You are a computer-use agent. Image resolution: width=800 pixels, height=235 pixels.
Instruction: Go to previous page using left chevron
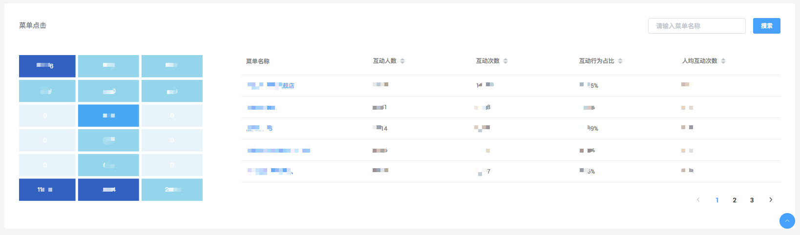point(698,200)
